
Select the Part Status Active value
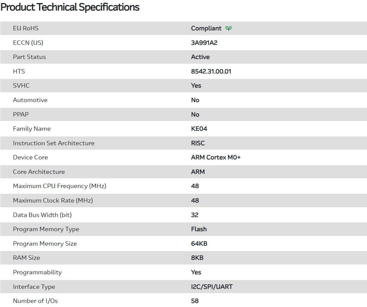[x=200, y=57]
